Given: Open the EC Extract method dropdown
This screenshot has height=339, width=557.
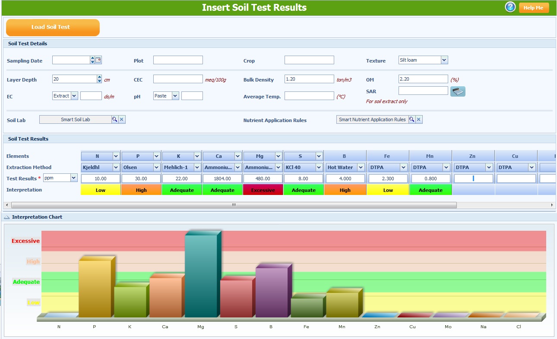Looking at the screenshot, I should coord(74,96).
